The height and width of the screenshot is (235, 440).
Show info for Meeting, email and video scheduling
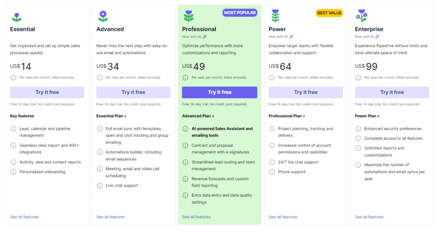click(100, 169)
